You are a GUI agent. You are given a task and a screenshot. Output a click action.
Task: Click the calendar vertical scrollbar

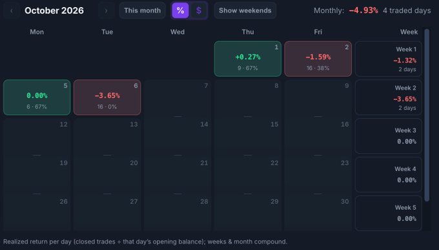tap(427, 115)
